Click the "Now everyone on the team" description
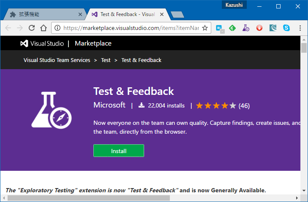The image size is (308, 202). click(197, 127)
